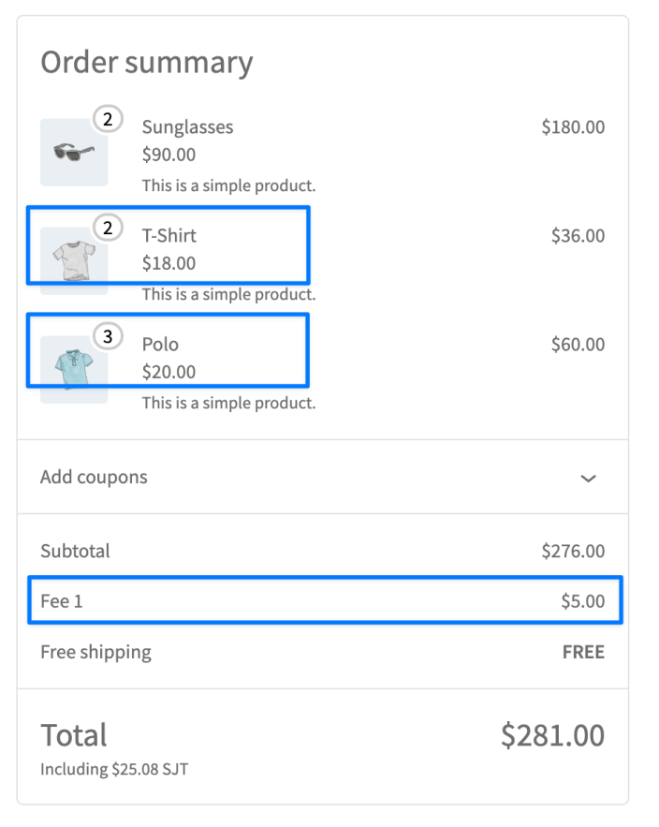Click the Sunglasses product thumbnail
This screenshot has width=659, height=827.
point(73,153)
